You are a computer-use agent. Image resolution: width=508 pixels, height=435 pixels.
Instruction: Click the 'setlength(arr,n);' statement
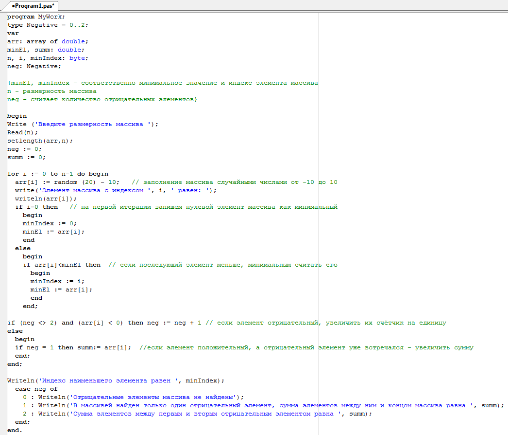[x=40, y=141]
